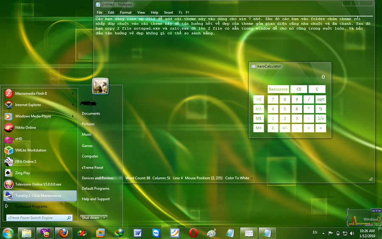This screenshot has width=382, height=239.
Task: Open Pictures in Start menu
Action: [x=88, y=124]
